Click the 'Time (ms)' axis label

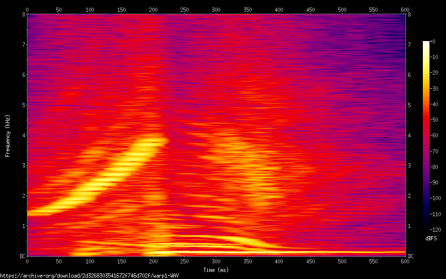click(x=216, y=270)
